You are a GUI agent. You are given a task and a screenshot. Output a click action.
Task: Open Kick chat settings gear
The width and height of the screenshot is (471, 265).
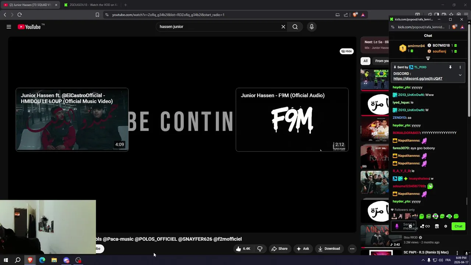[446, 226]
